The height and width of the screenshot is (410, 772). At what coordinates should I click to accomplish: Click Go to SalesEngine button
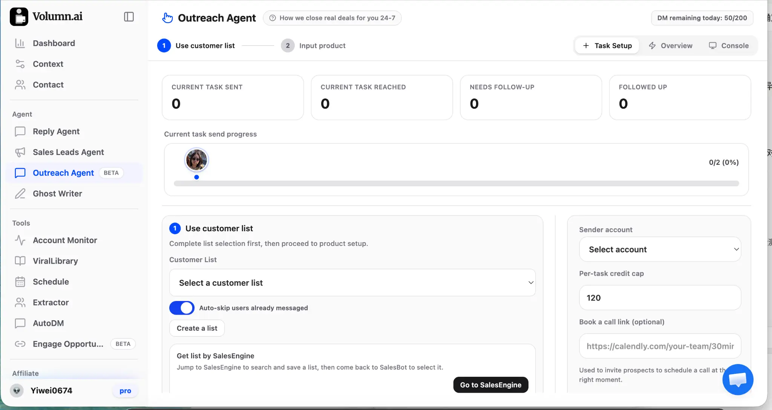pyautogui.click(x=491, y=385)
